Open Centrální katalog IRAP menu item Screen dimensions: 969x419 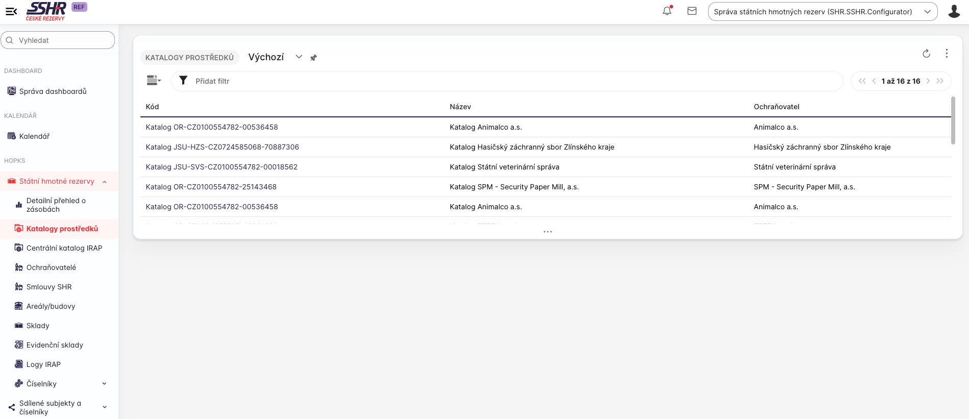click(64, 248)
